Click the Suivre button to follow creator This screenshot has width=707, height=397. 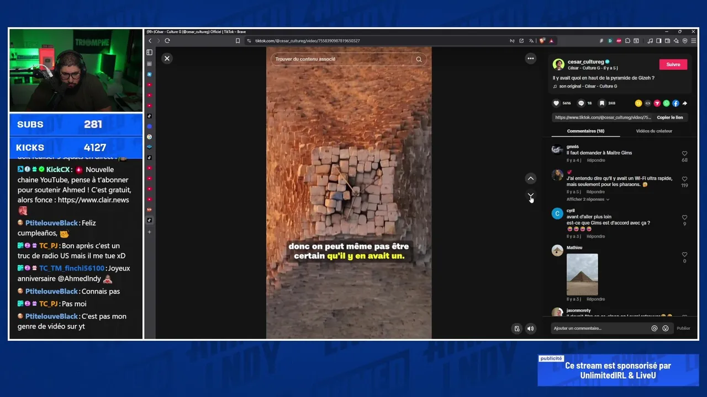(673, 65)
